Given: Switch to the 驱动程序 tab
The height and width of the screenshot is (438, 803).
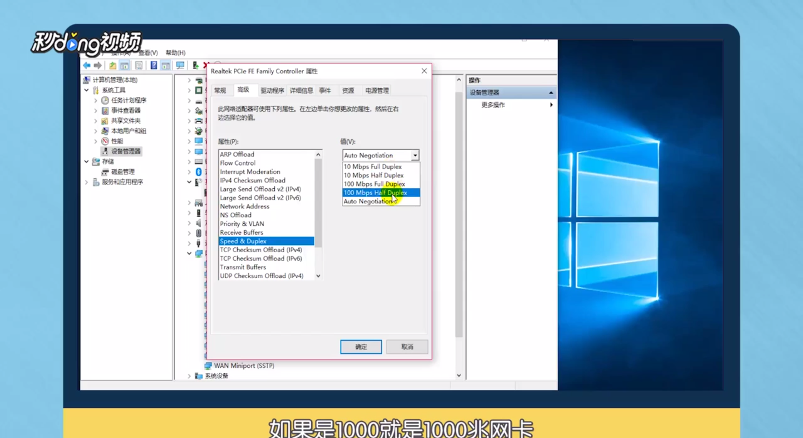Looking at the screenshot, I should (272, 90).
